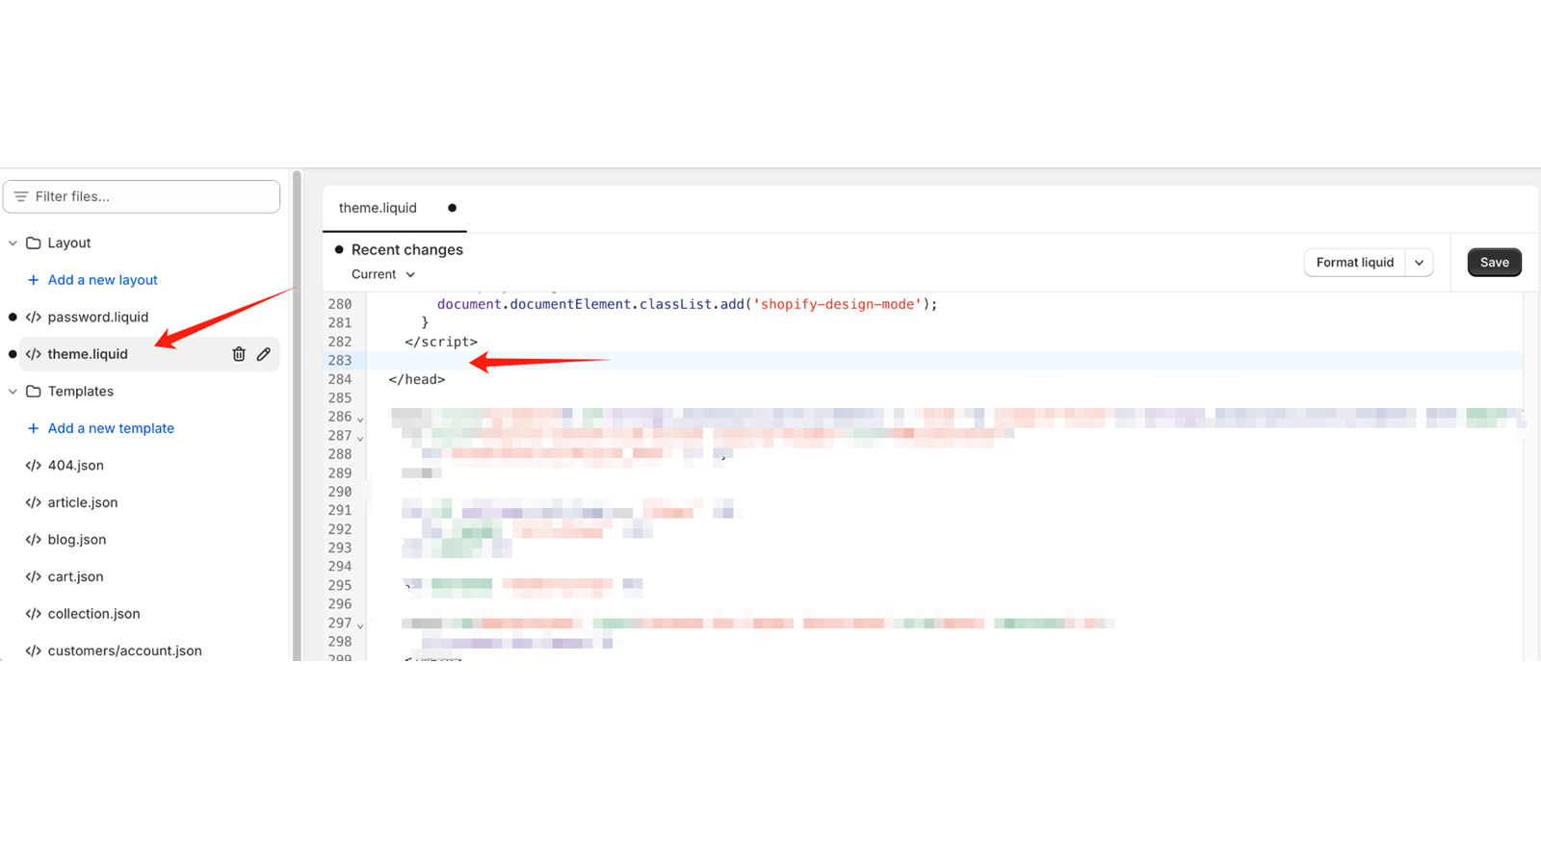This screenshot has width=1541, height=866.
Task: Collapse the Templates folder chevron
Action: (13, 392)
